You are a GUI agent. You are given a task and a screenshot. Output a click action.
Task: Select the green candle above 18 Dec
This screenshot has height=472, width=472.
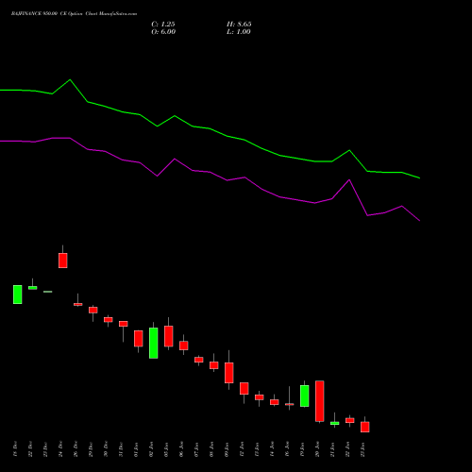pos(18,295)
